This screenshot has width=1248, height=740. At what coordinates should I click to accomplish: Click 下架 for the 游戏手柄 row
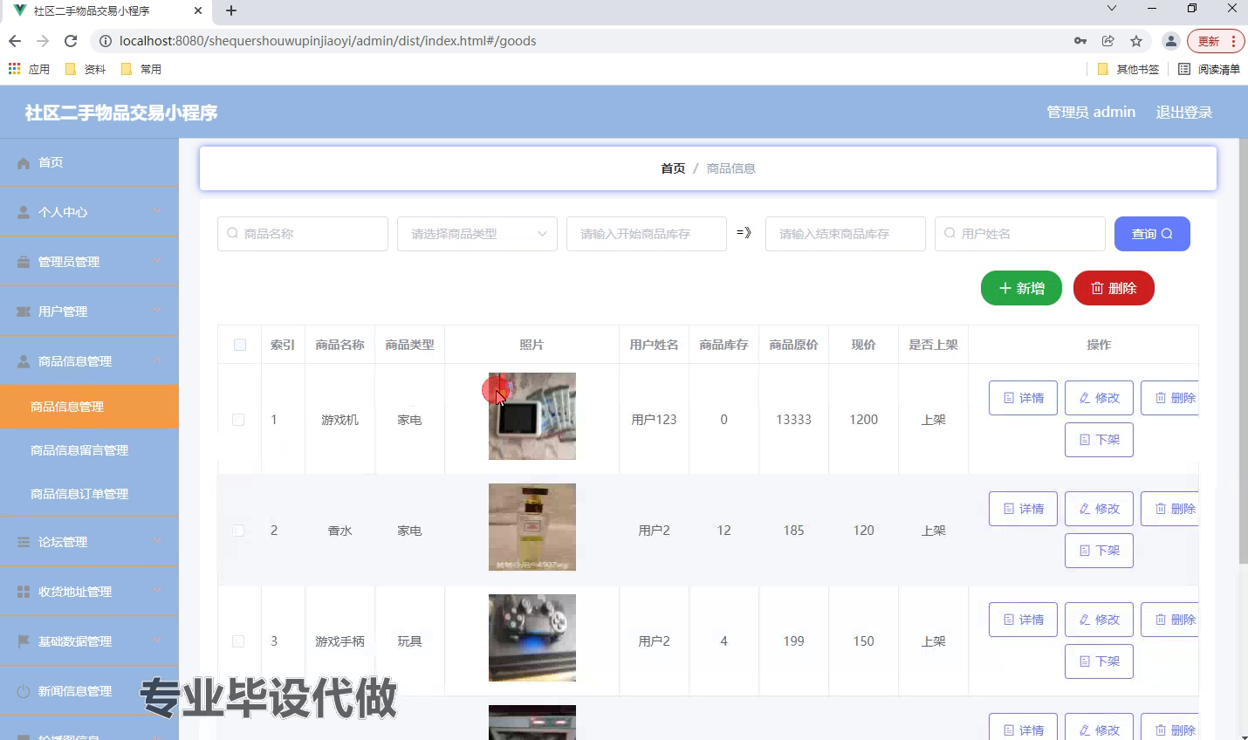(x=1099, y=661)
